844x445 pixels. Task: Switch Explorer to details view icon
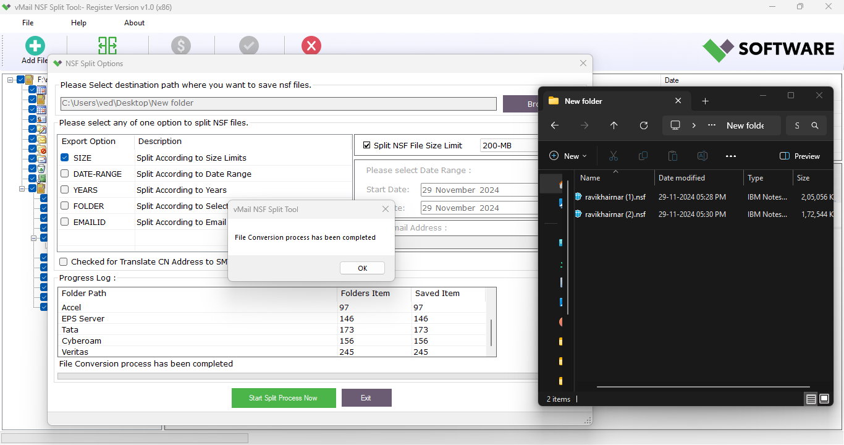pos(811,399)
